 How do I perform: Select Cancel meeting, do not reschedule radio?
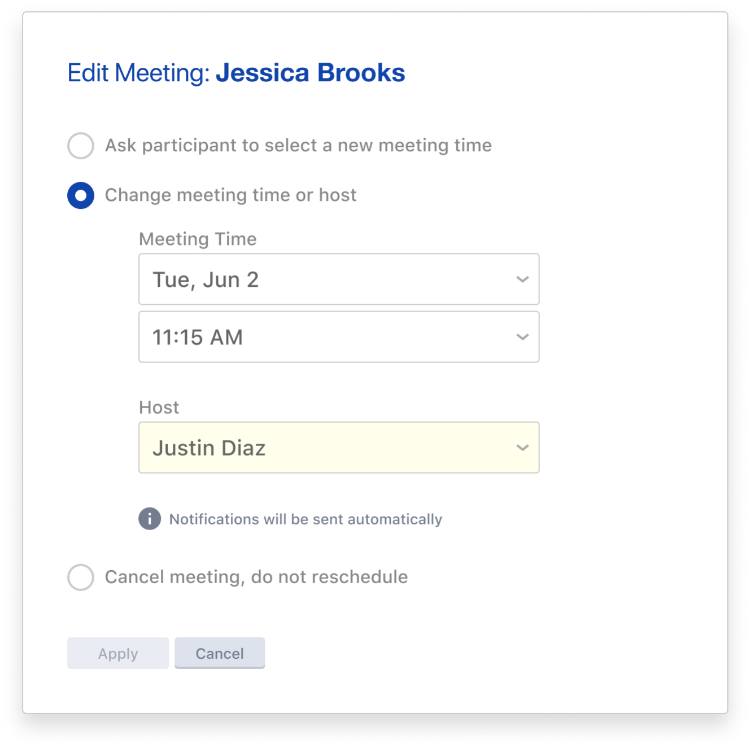tap(81, 577)
